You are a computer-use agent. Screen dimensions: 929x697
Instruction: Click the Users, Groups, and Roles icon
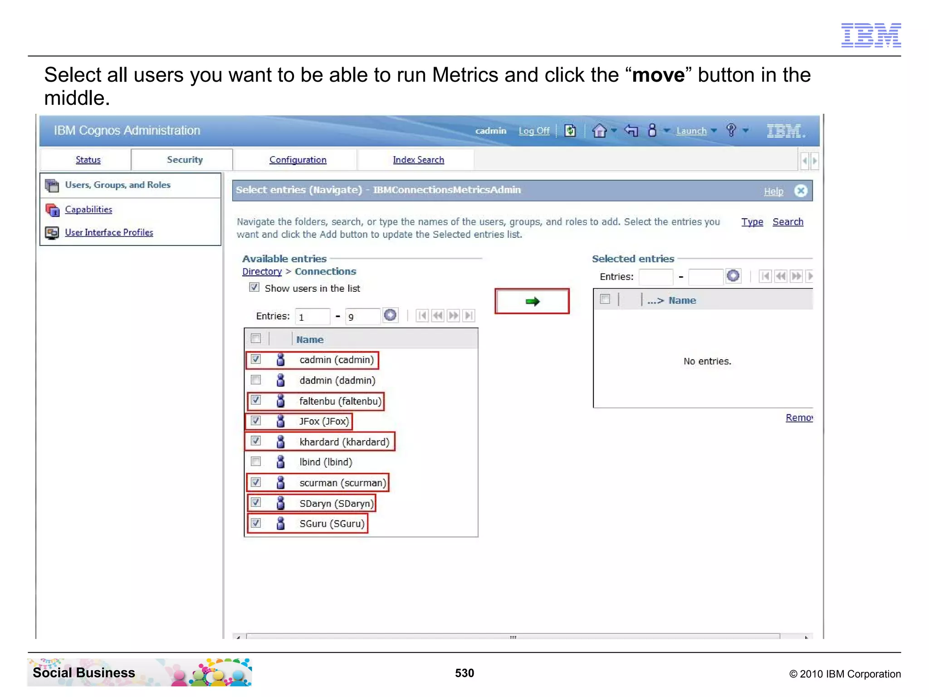click(52, 185)
